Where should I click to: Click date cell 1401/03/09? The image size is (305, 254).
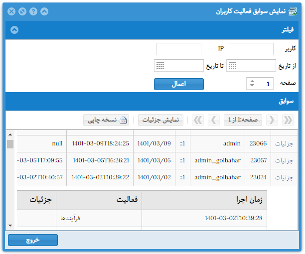click(x=154, y=143)
